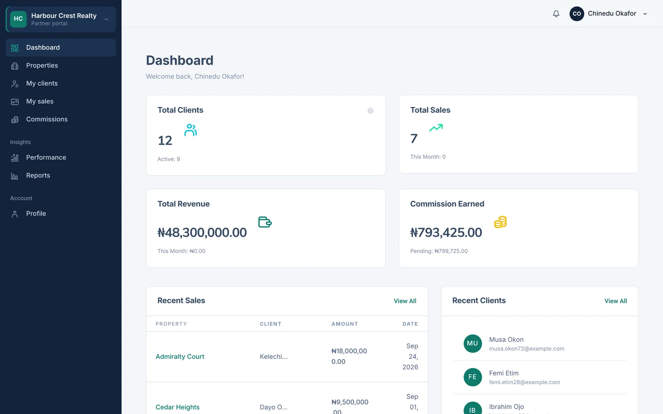Open Commissions menu item
The image size is (663, 414).
tap(61, 119)
